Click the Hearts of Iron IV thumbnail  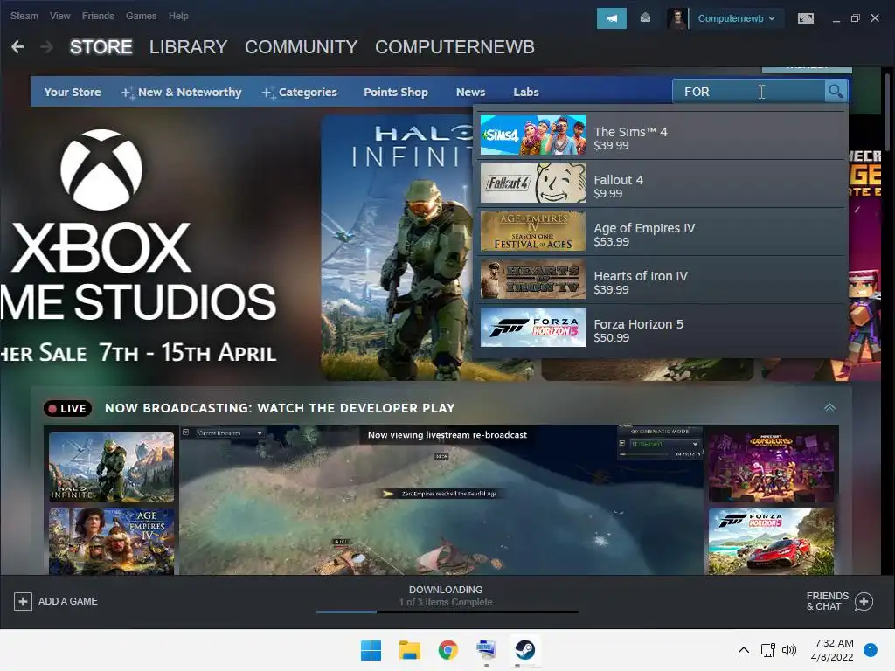(x=532, y=280)
